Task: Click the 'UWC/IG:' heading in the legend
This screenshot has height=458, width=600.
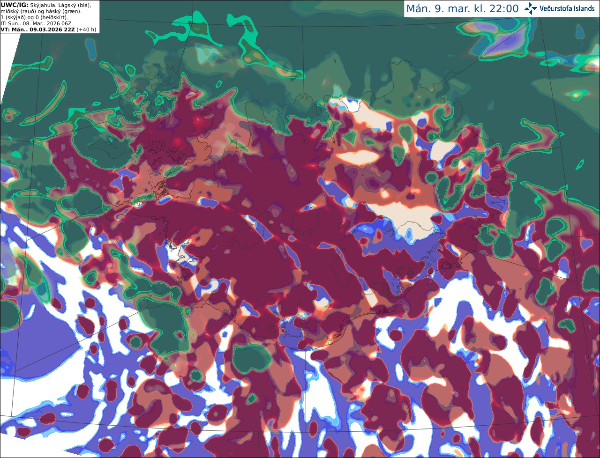Action: [x=14, y=5]
